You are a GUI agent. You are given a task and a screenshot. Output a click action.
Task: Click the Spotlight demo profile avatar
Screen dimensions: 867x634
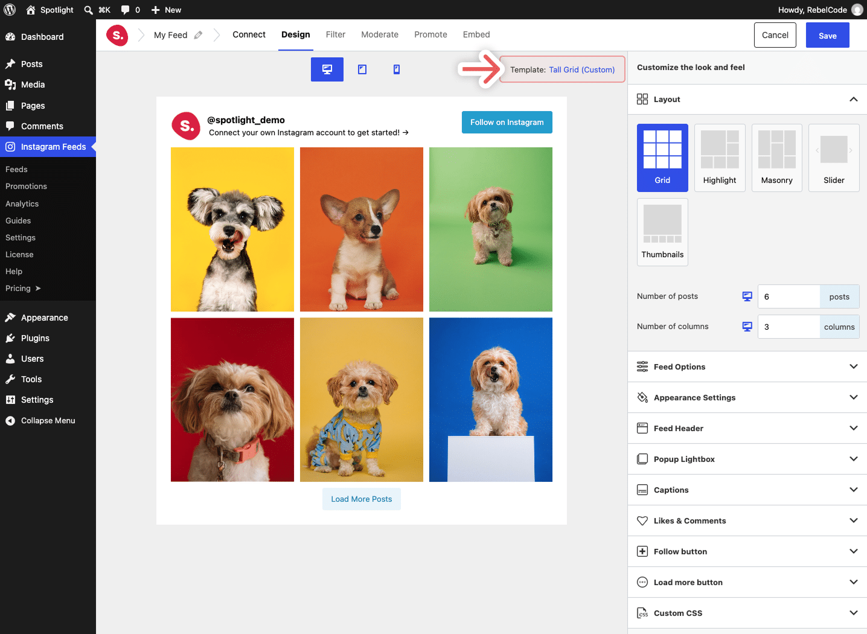coord(186,126)
